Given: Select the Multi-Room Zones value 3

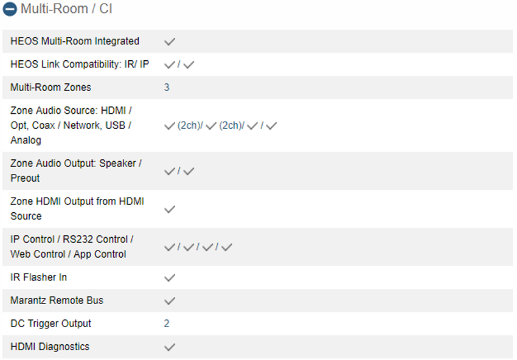Looking at the screenshot, I should pos(167,88).
